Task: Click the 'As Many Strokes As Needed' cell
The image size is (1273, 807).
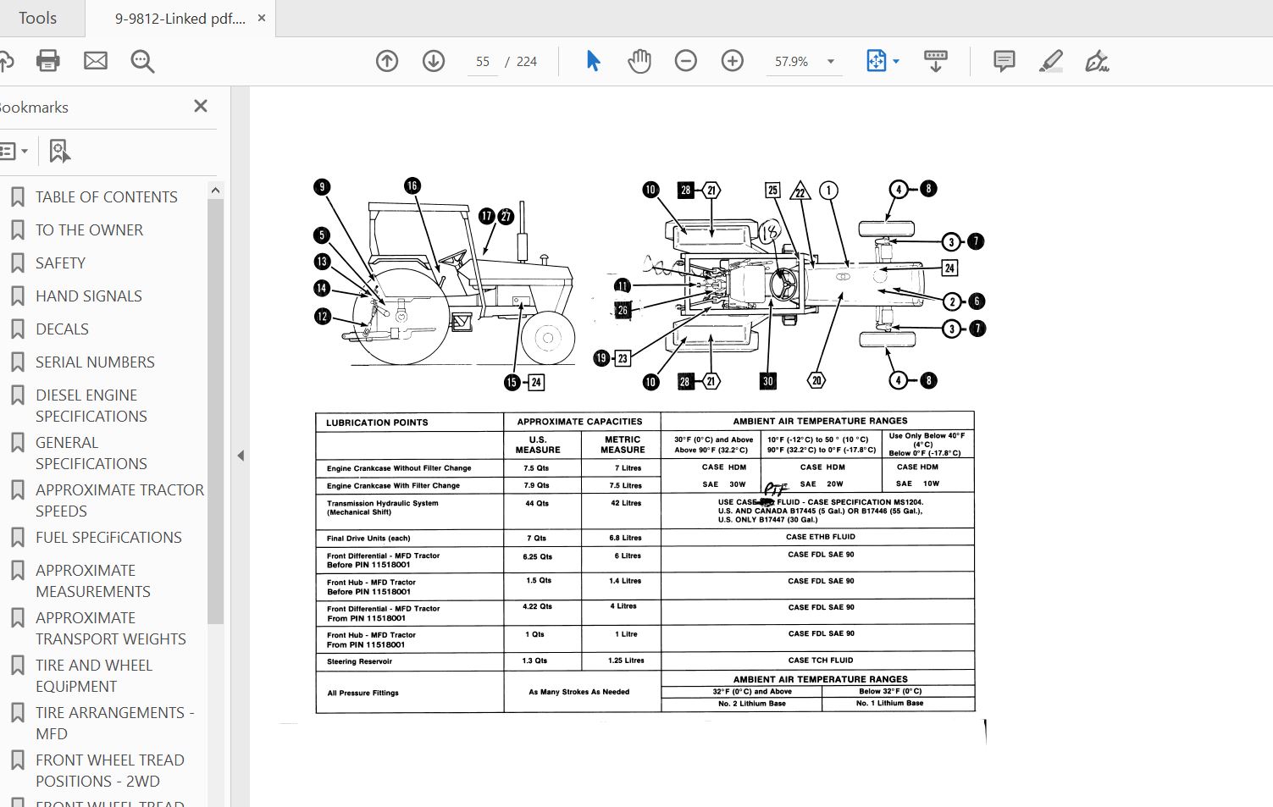Action: pos(579,692)
